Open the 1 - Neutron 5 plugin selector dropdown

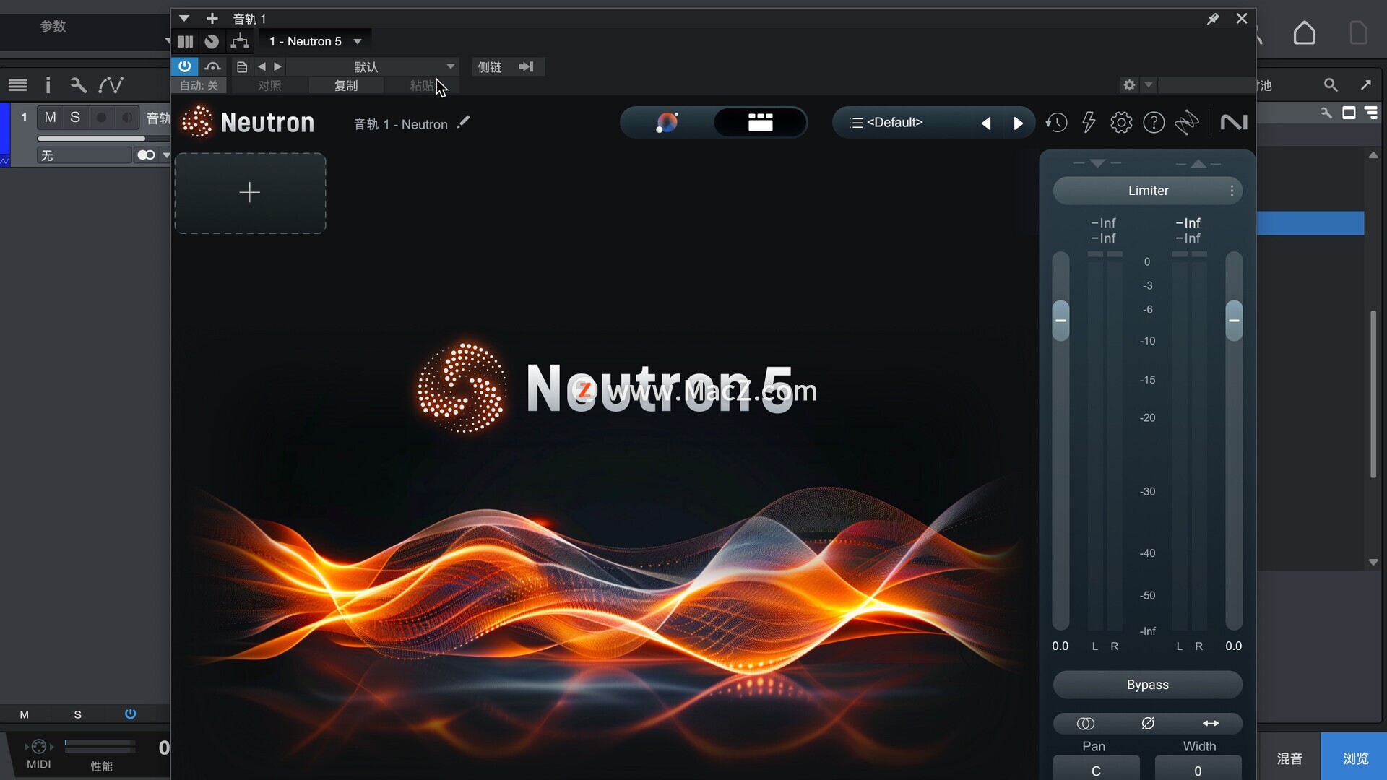click(315, 41)
